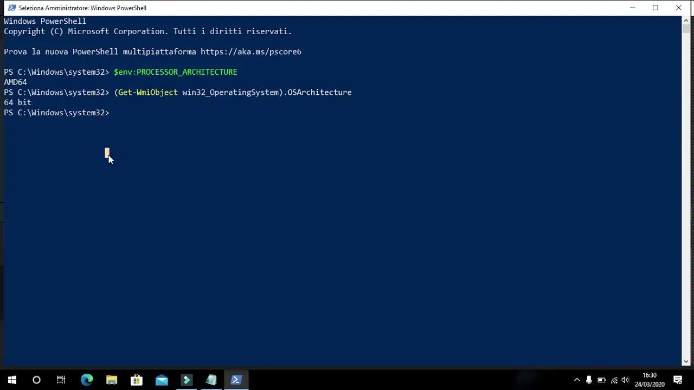The image size is (694, 390).
Task: Select the active PowerShell taskbar icon
Action: click(x=236, y=379)
